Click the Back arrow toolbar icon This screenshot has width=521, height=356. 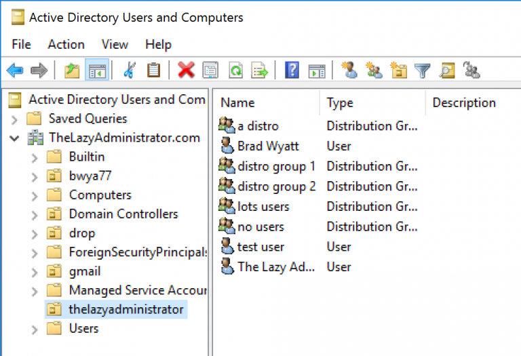click(15, 71)
